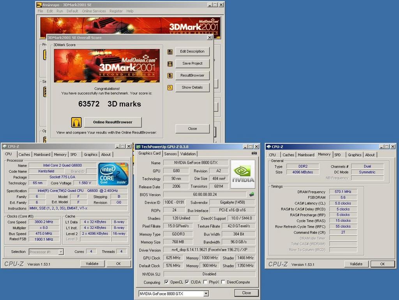Image resolution: width=399 pixels, height=300 pixels.
Task: Click OK in CPU-Z processor window
Action: (118, 264)
